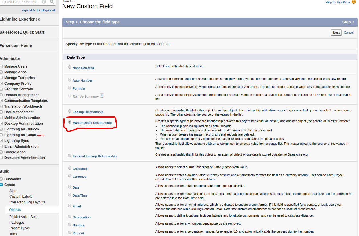Expand the Customize menu arrow
Viewport: 359px width, 236px height.
pos(1,179)
